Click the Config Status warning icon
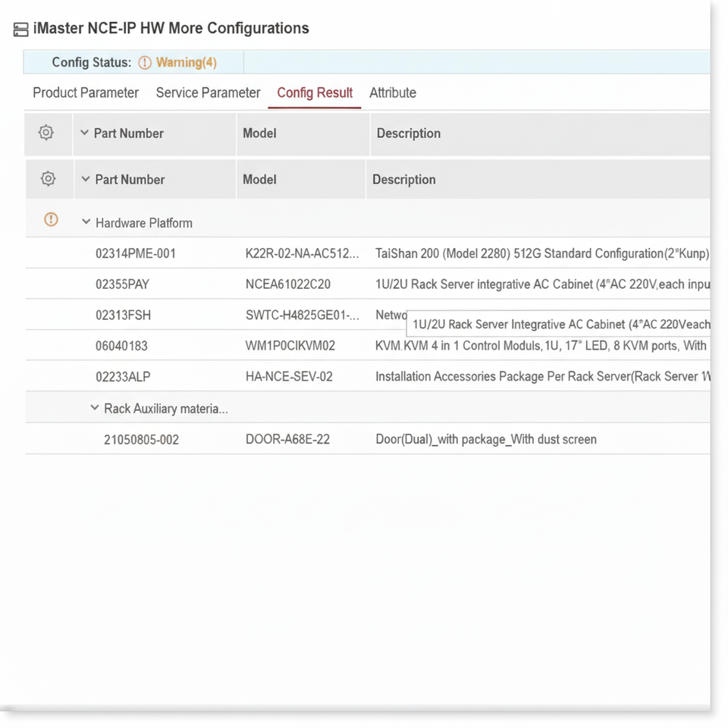728x728 pixels. [145, 63]
